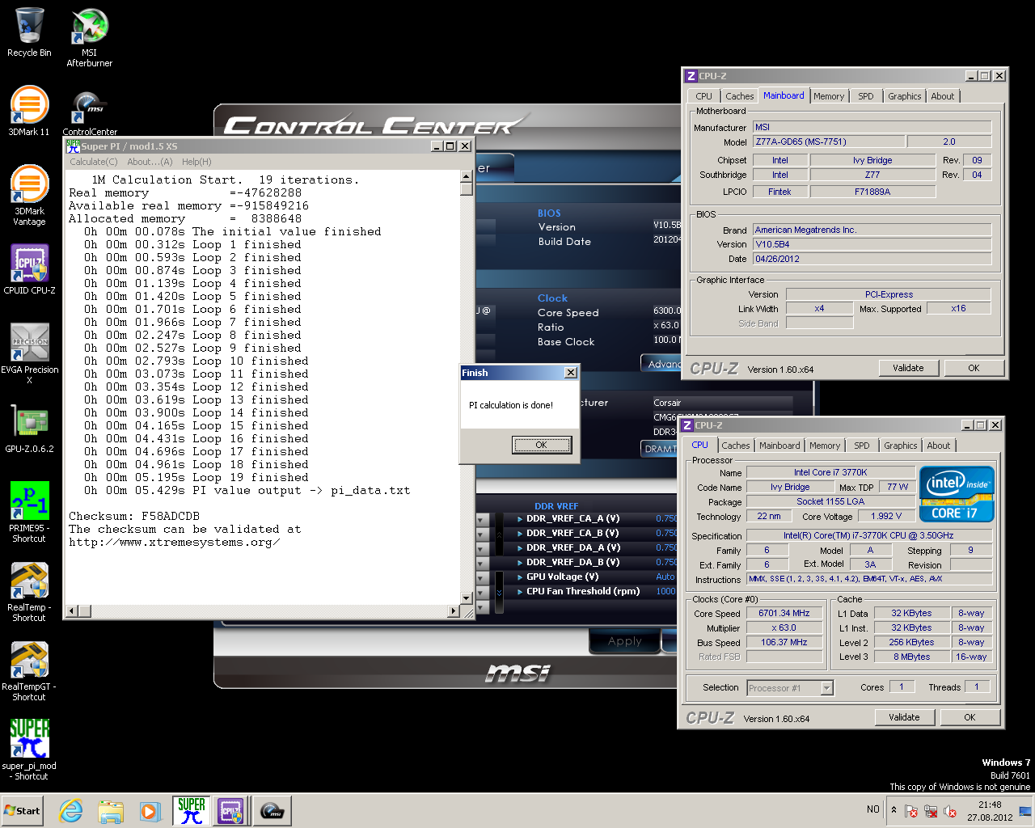Switch to MSI Control Center taskbar icon
The height and width of the screenshot is (828, 1035).
coord(272,811)
